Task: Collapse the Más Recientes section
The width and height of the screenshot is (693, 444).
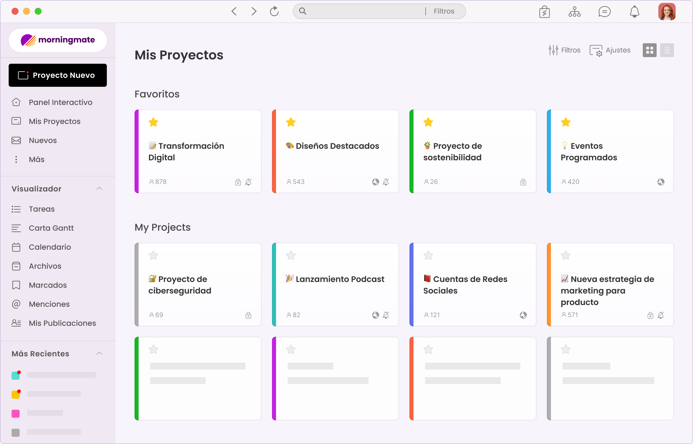Action: click(x=99, y=353)
